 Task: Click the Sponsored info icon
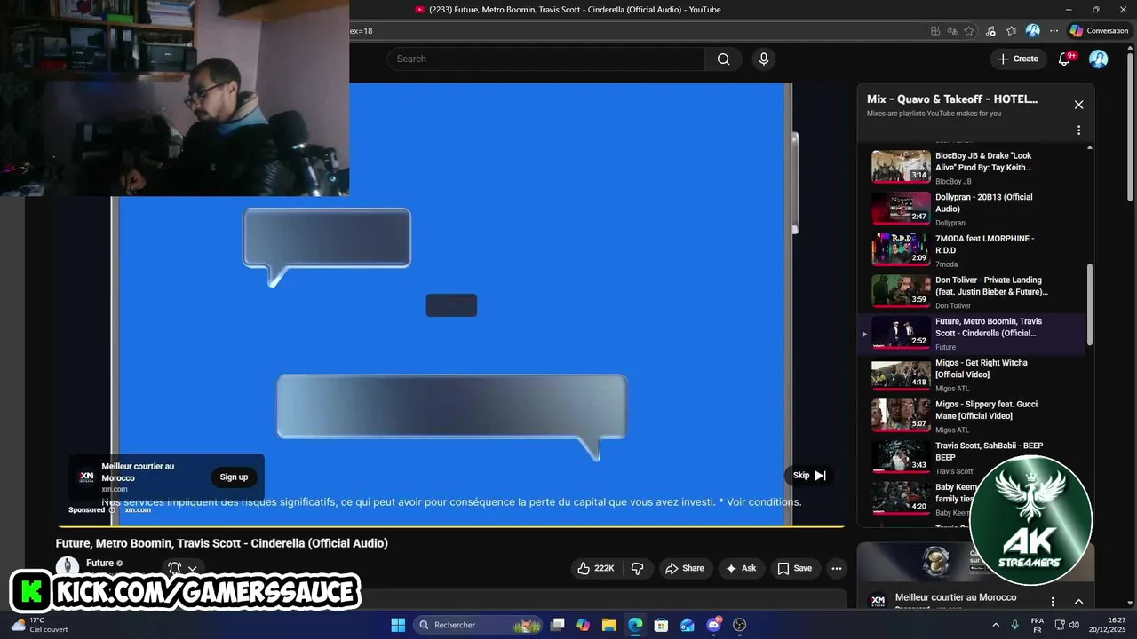pos(112,510)
